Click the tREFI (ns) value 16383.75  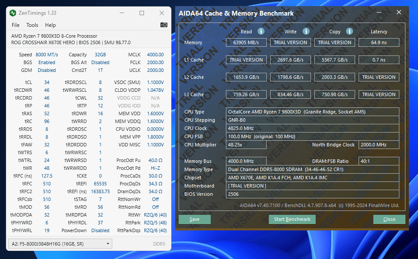coord(100,191)
